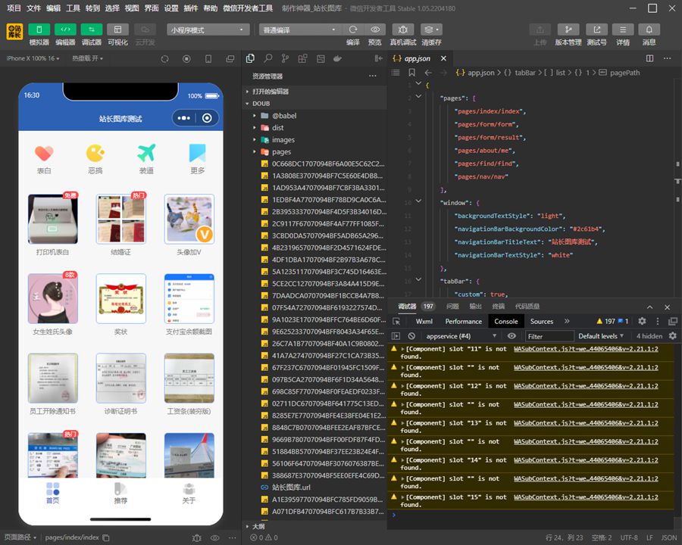The image size is (682, 545).
Task: Switch to the Sources tab
Action: (x=541, y=321)
